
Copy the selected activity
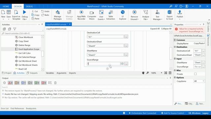tap(35, 15)
